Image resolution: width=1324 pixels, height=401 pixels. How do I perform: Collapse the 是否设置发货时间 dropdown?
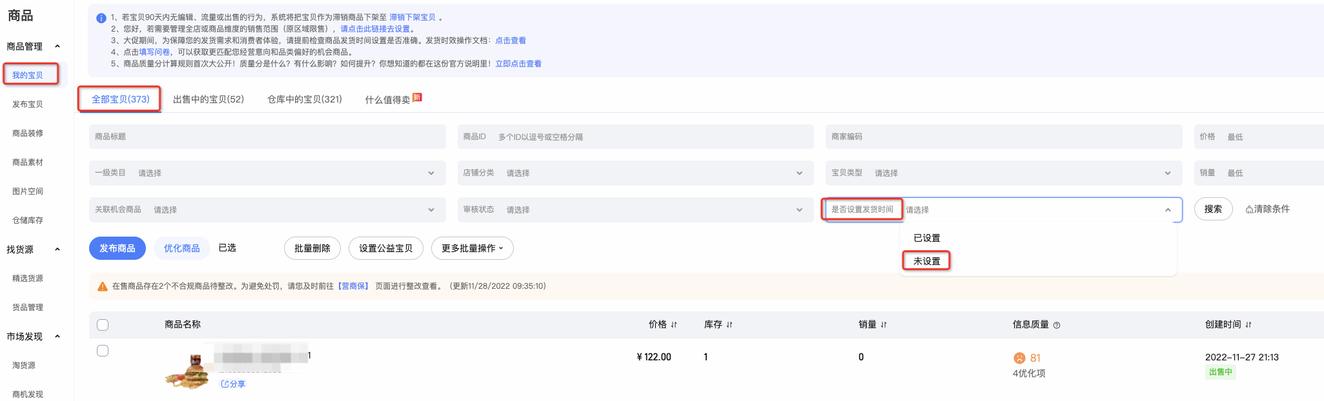point(1168,210)
